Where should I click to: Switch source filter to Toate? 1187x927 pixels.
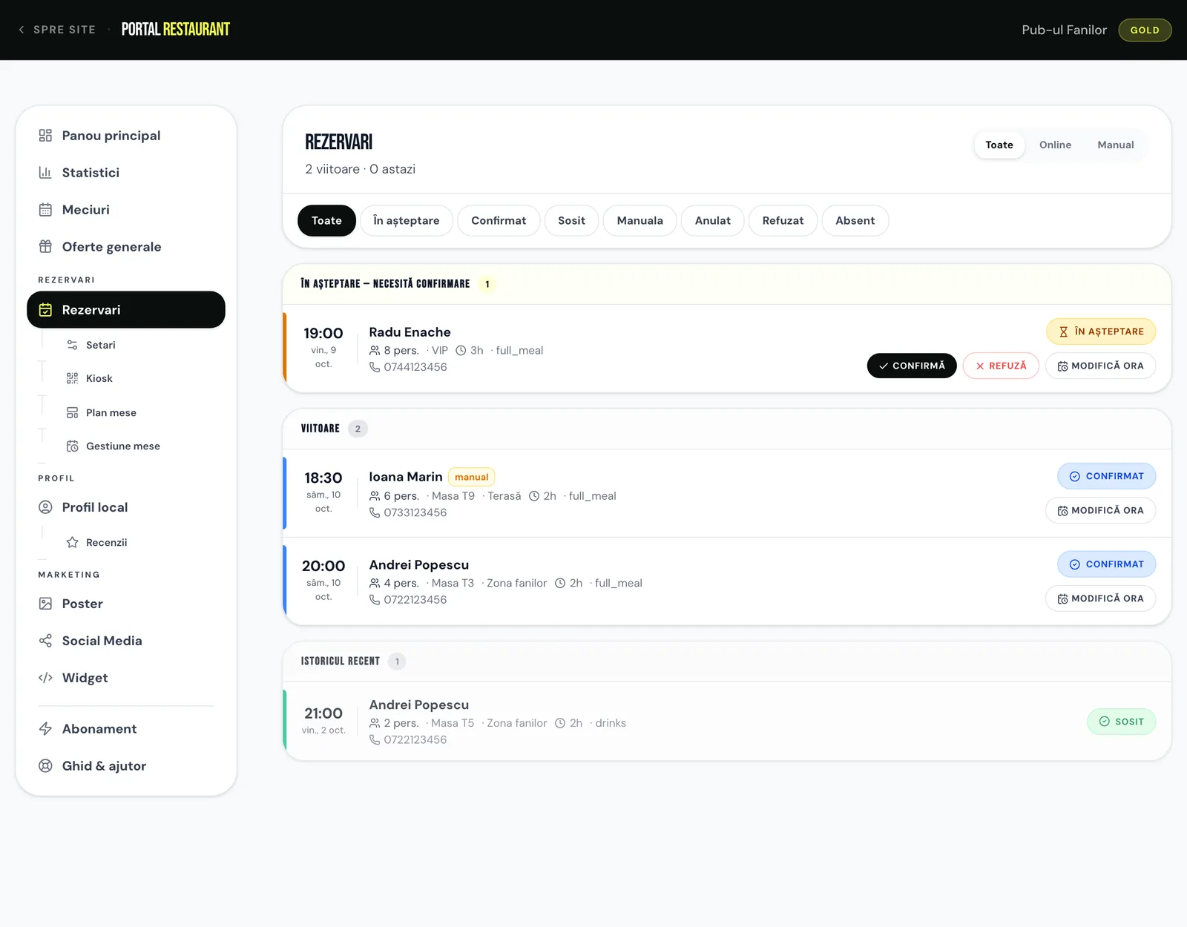coord(999,145)
